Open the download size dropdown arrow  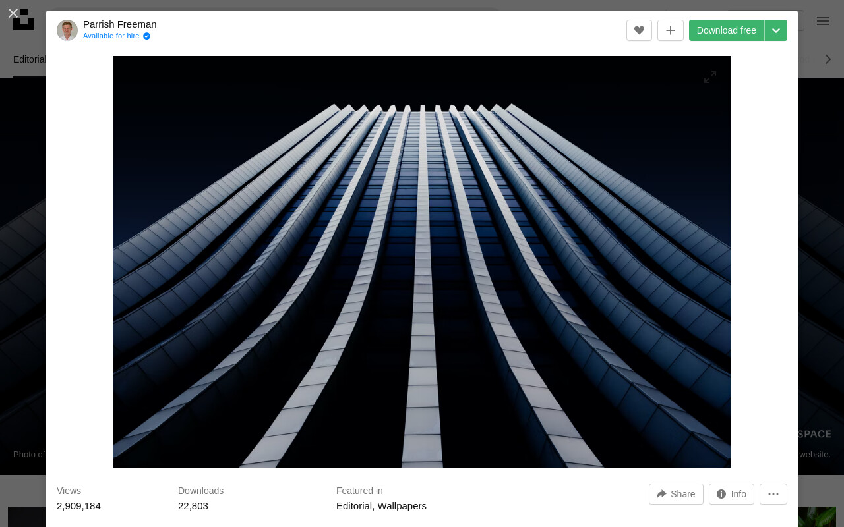776,30
